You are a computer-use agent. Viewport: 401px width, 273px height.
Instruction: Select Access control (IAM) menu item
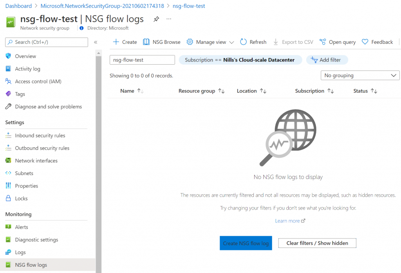point(38,81)
